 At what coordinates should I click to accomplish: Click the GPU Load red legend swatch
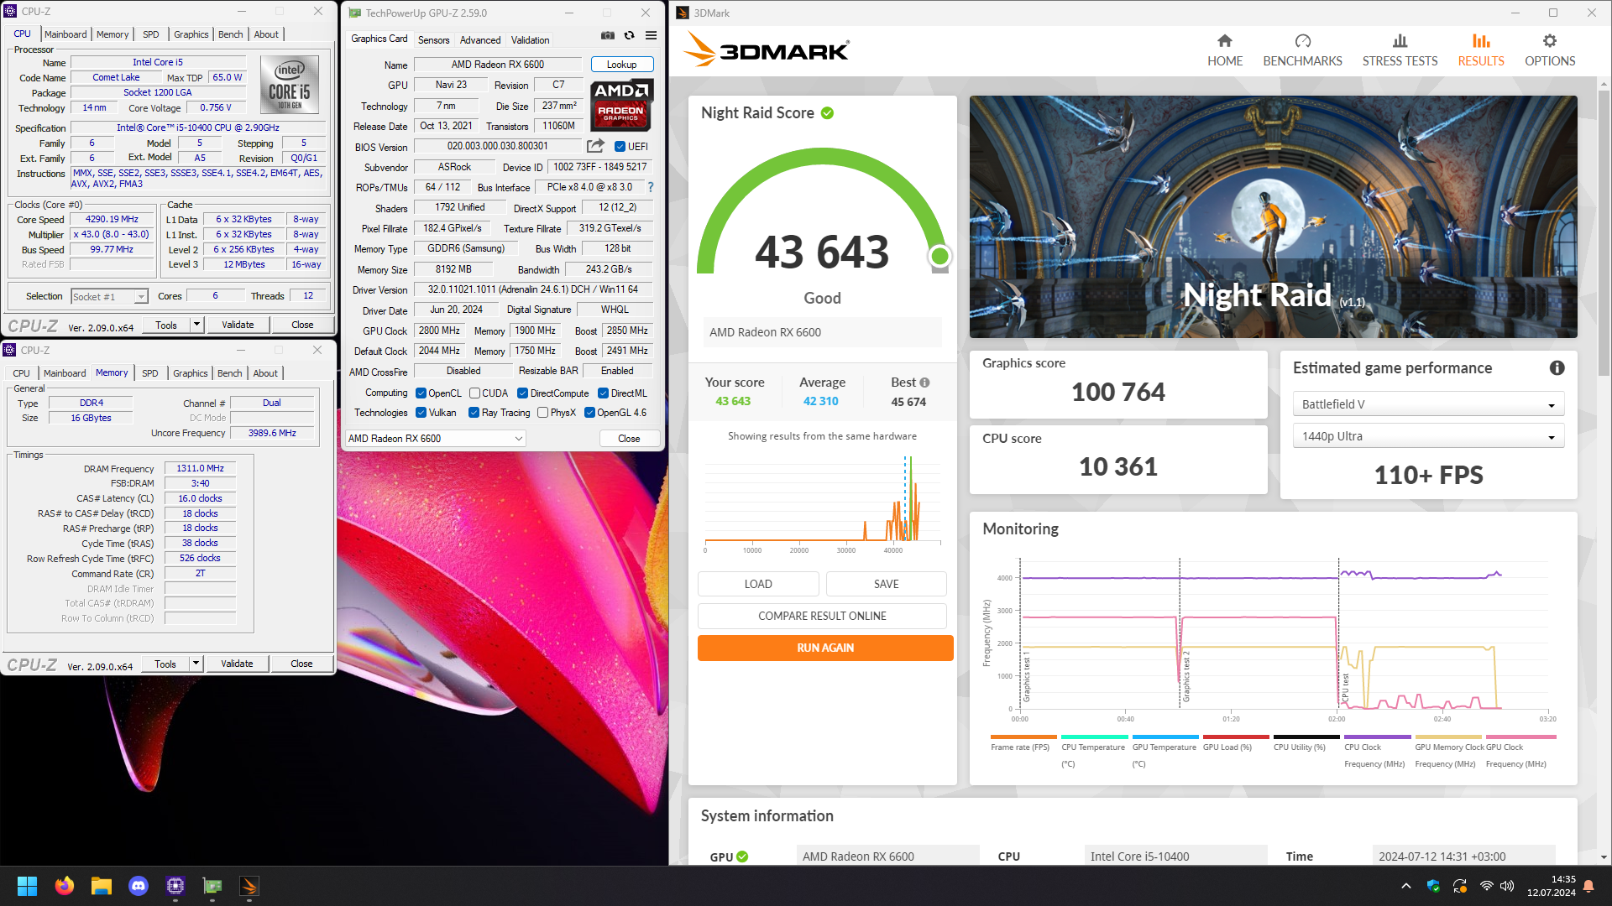pyautogui.click(x=1236, y=737)
